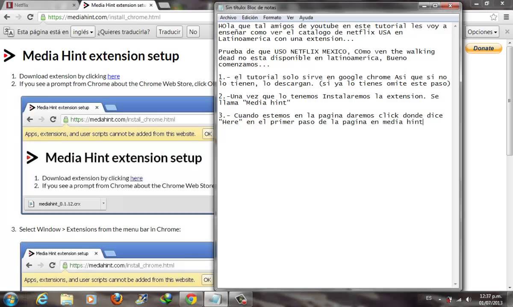Viewport: 513px width, 307px height.
Task: Reload the Media Hint page
Action: [30, 17]
